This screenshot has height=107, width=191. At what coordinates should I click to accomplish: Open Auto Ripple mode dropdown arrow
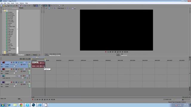point(41,6)
